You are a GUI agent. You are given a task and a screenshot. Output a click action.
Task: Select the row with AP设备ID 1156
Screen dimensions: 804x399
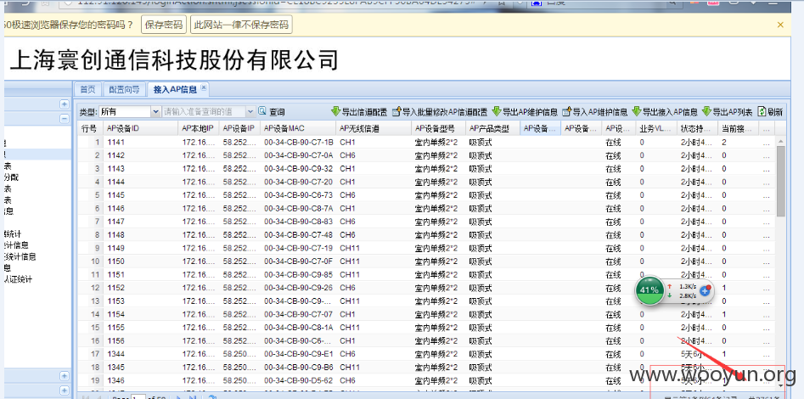click(x=427, y=341)
